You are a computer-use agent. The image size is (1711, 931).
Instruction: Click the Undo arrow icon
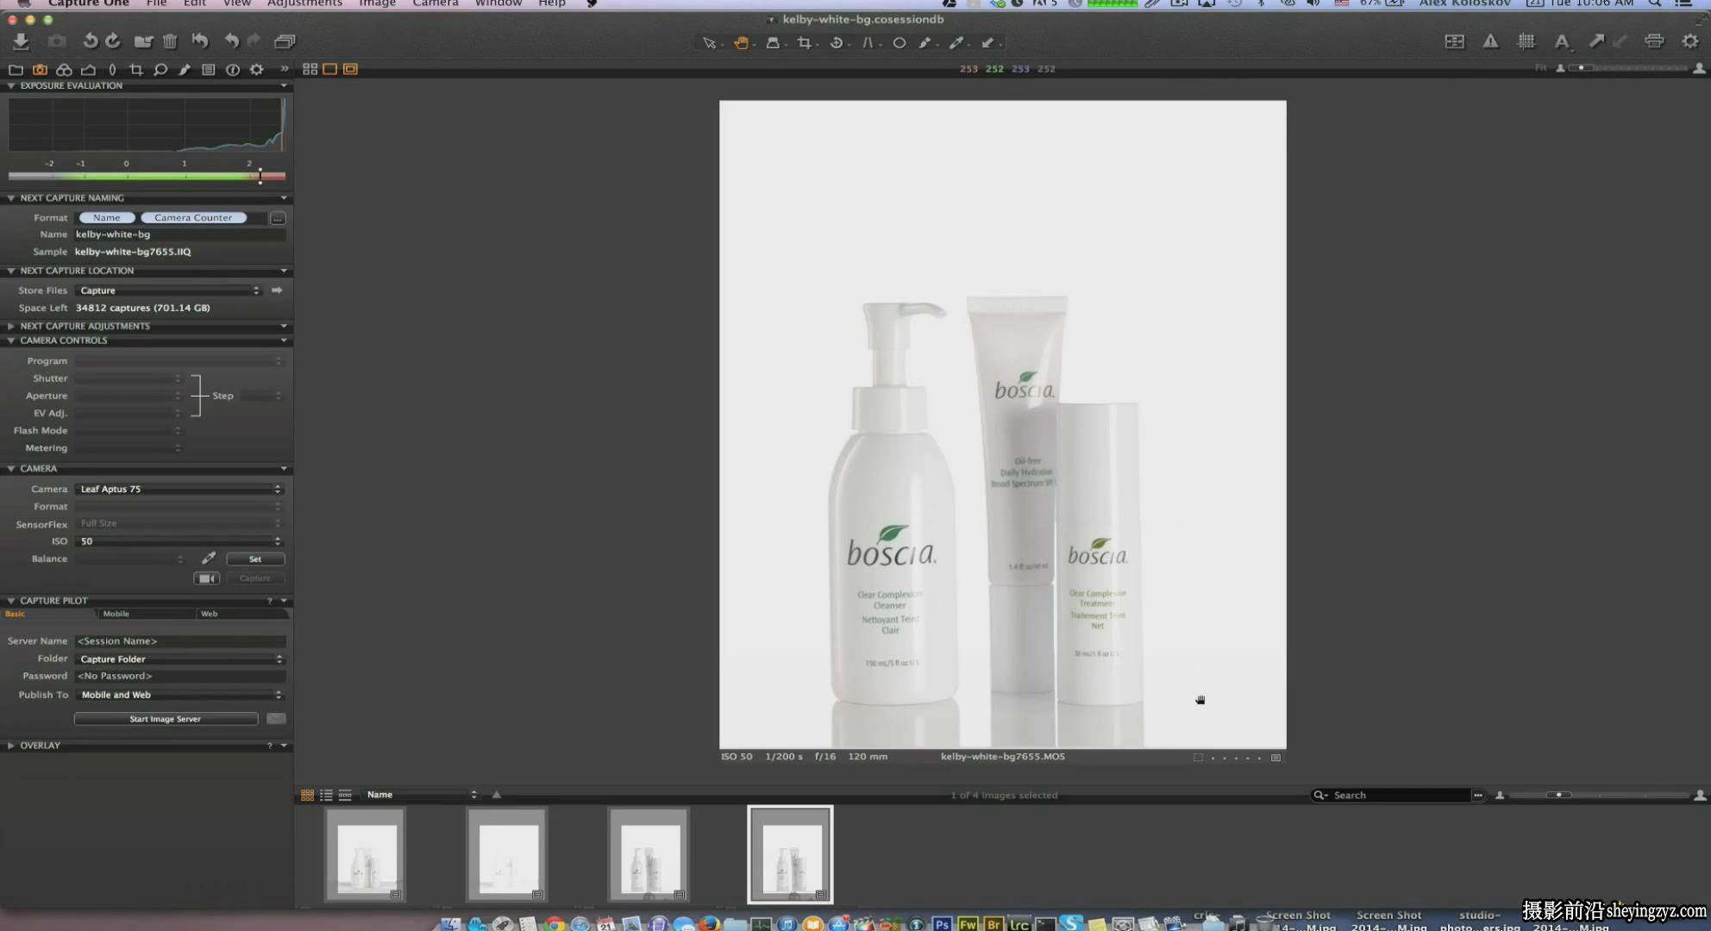(x=231, y=41)
